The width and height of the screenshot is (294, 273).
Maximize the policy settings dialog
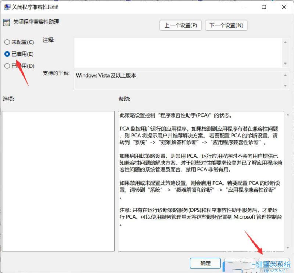coord(263,7)
